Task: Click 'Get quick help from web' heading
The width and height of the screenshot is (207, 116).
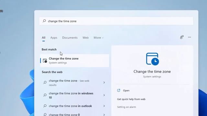Action: [131, 99]
